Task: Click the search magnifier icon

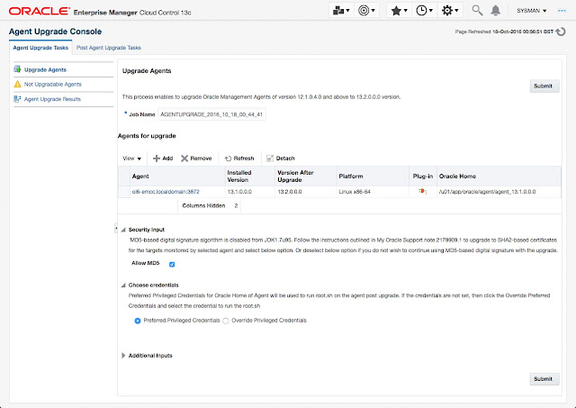Action: pos(477,10)
